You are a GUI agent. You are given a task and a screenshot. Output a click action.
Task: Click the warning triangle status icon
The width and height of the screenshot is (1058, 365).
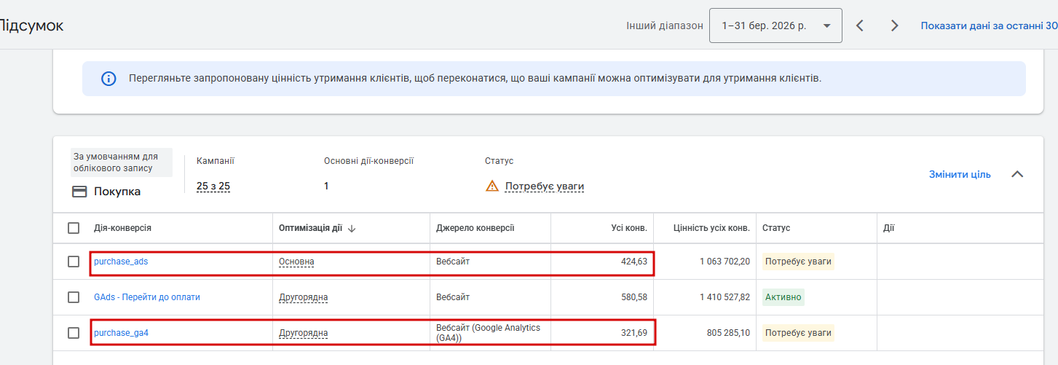pos(492,187)
